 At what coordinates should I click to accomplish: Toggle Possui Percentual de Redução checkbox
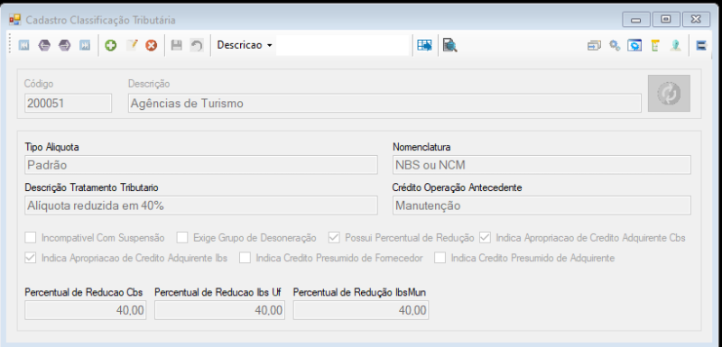click(x=334, y=238)
